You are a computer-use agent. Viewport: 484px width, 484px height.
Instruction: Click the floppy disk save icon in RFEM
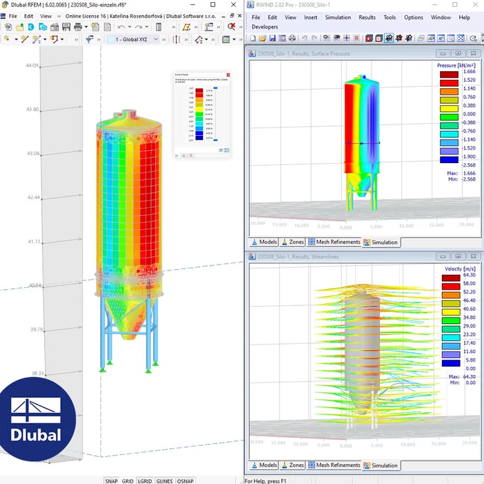coord(66,27)
